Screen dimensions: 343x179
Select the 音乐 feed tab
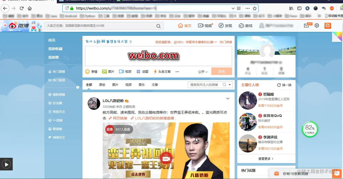142,85
